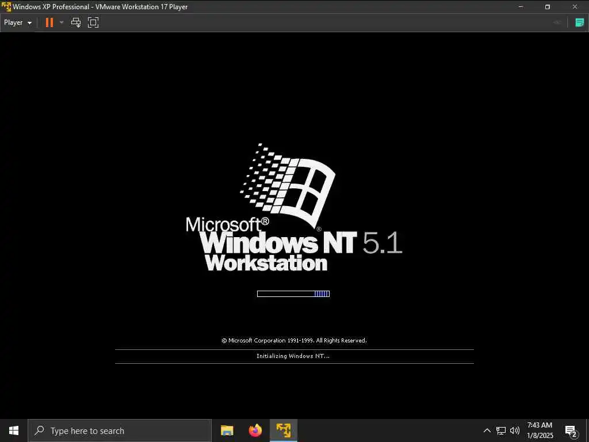Click the Windows NT boot progress bar
Image resolution: width=589 pixels, height=442 pixels.
[x=293, y=294]
